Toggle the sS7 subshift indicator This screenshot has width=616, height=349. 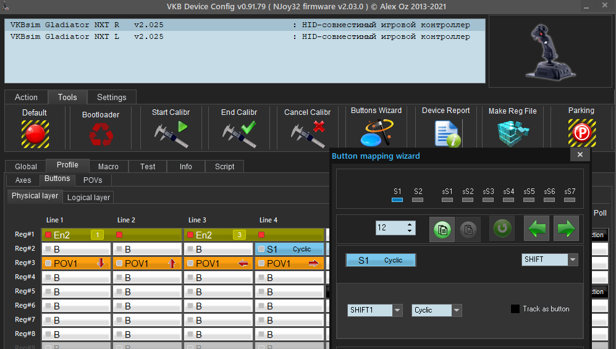point(570,200)
